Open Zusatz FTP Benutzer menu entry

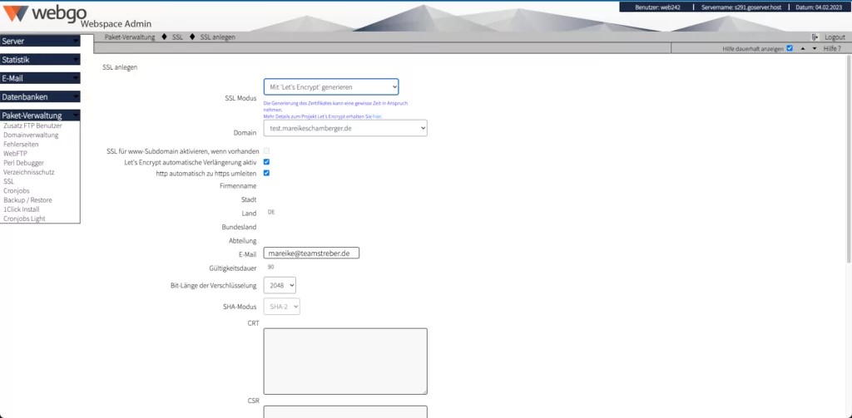click(x=32, y=125)
